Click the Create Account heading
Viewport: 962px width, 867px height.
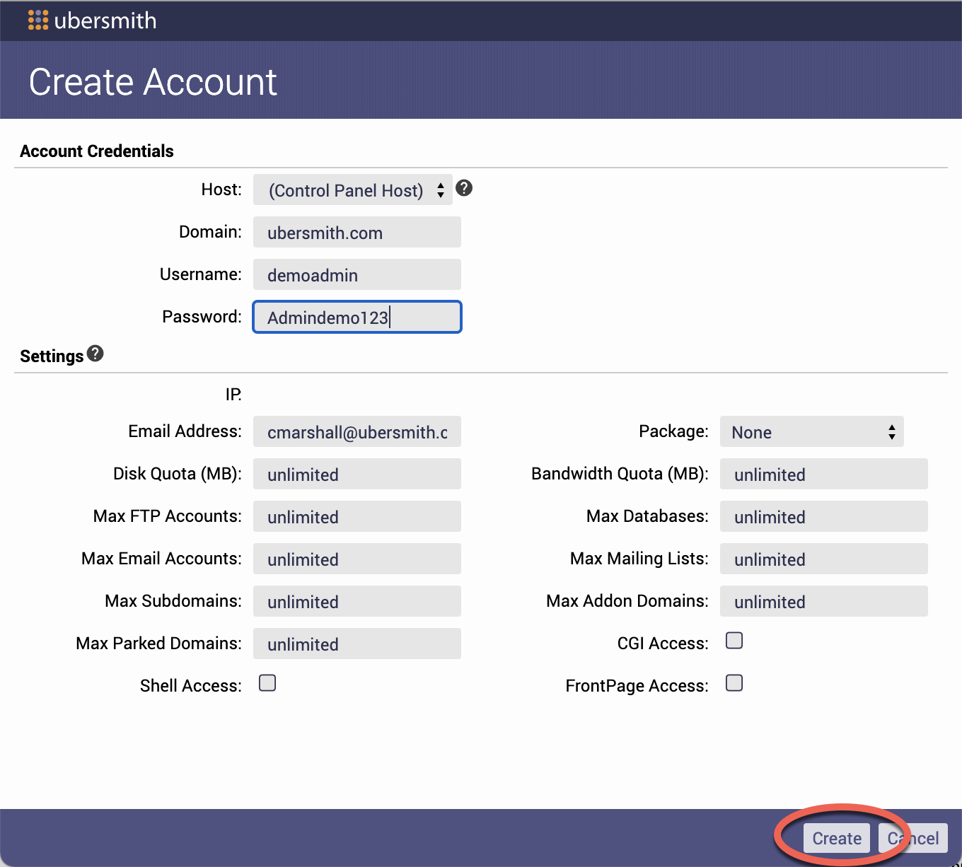[x=153, y=82]
